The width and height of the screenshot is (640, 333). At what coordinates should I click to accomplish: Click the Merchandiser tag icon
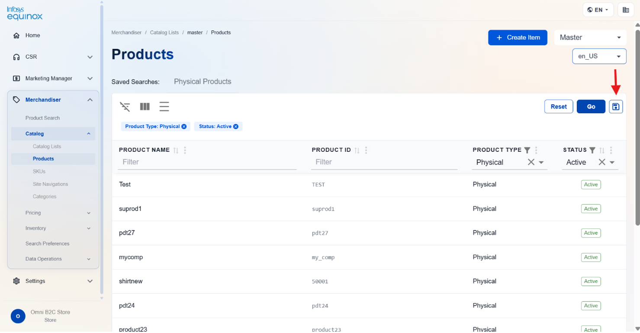16,100
